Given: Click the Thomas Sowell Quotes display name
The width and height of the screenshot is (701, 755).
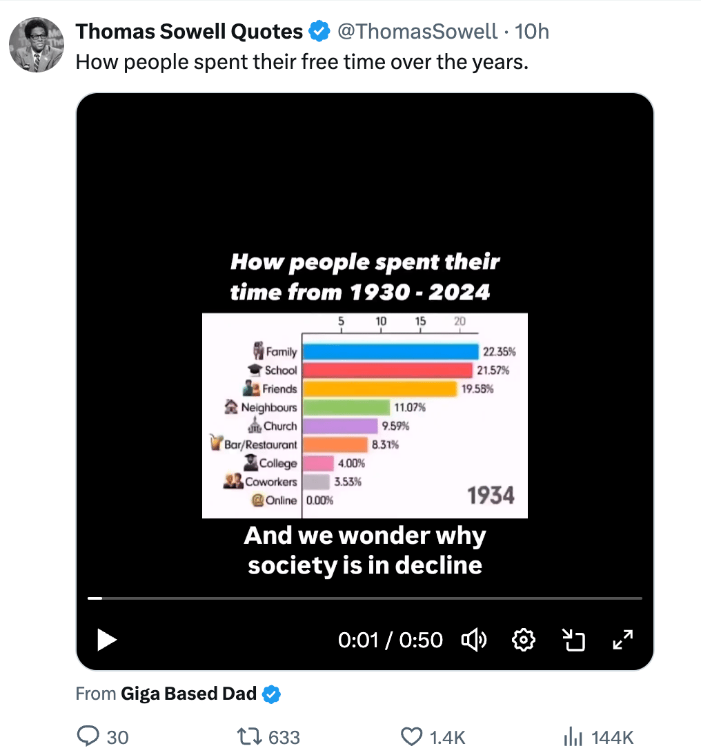Looking at the screenshot, I should (x=189, y=31).
